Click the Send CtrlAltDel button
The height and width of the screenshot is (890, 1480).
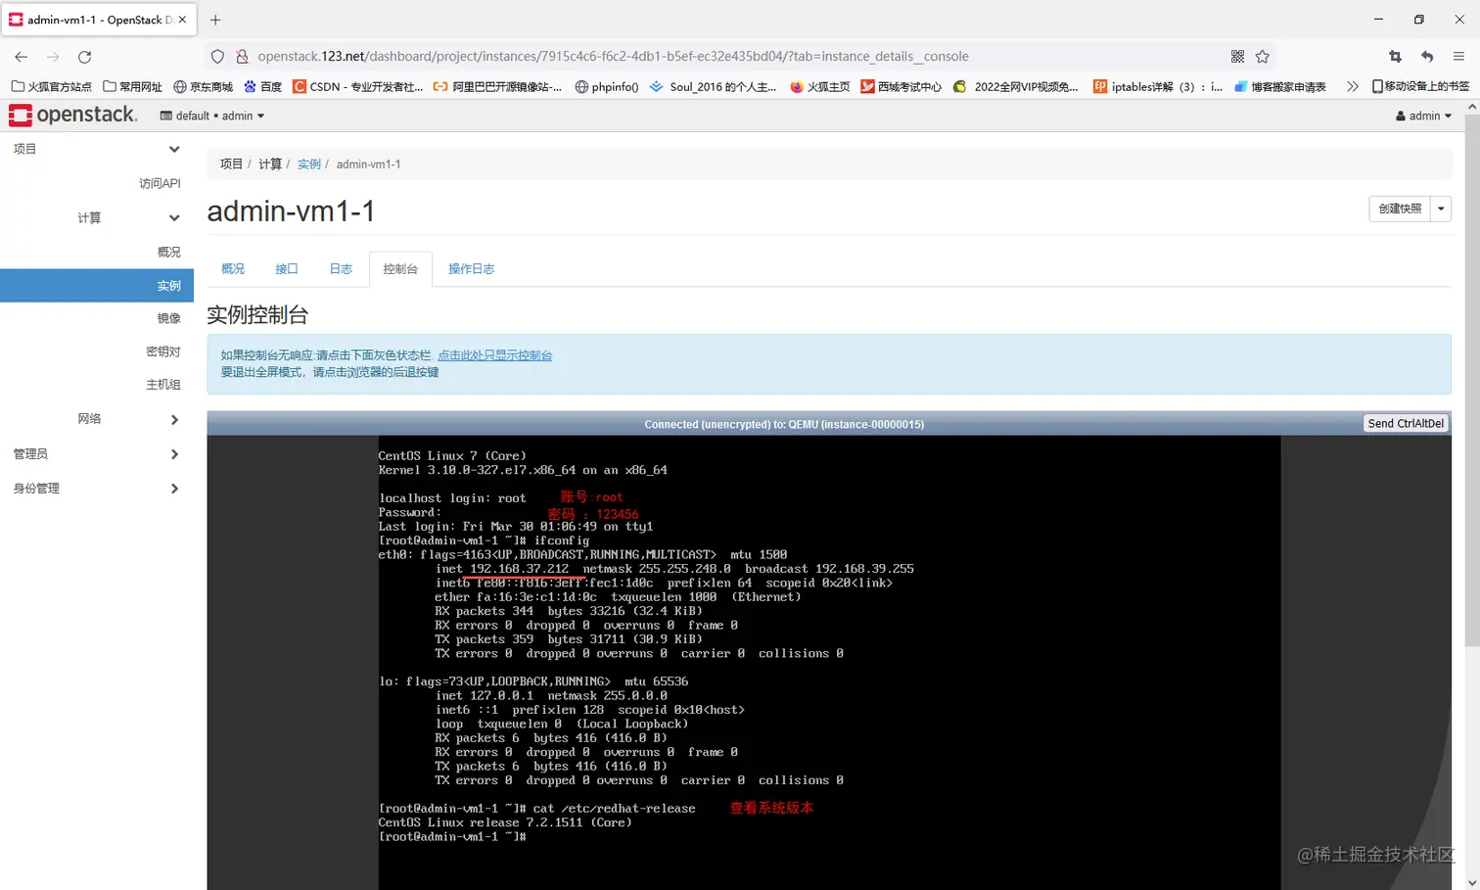click(x=1406, y=423)
